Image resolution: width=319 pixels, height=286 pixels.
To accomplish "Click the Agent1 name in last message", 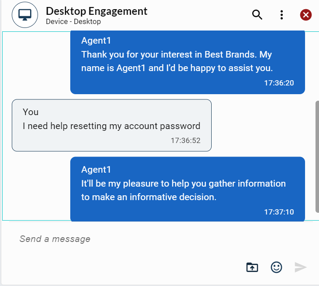I will coord(96,170).
